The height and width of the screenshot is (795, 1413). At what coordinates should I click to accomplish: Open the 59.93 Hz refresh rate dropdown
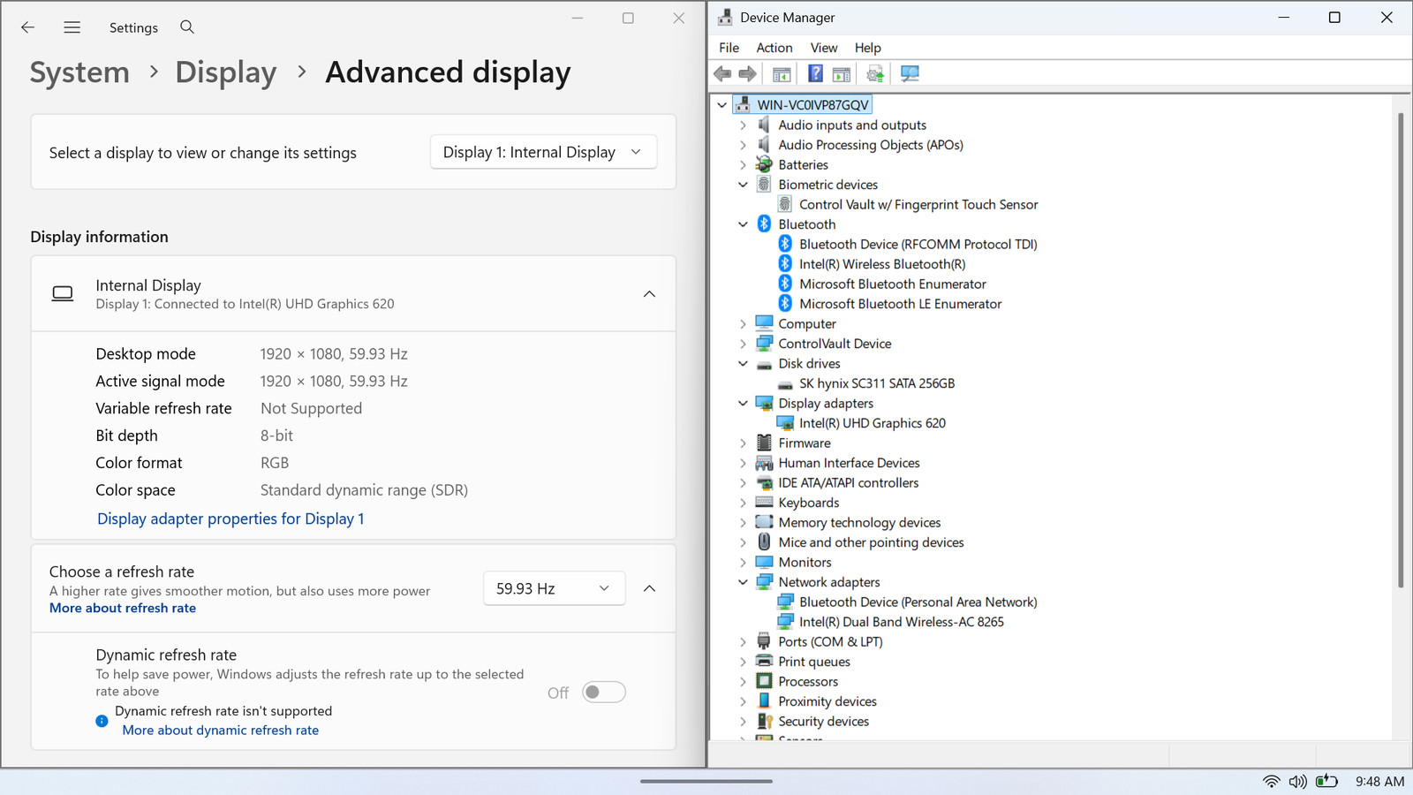[554, 588]
